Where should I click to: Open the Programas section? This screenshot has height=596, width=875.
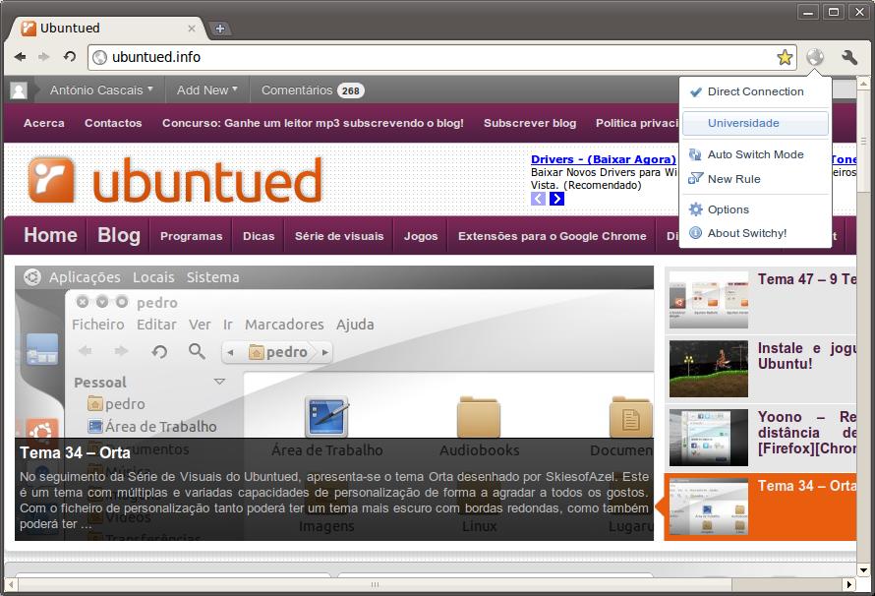click(192, 236)
